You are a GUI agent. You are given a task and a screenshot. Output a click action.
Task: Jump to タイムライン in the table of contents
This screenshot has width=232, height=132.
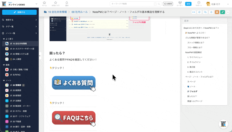point(194,62)
